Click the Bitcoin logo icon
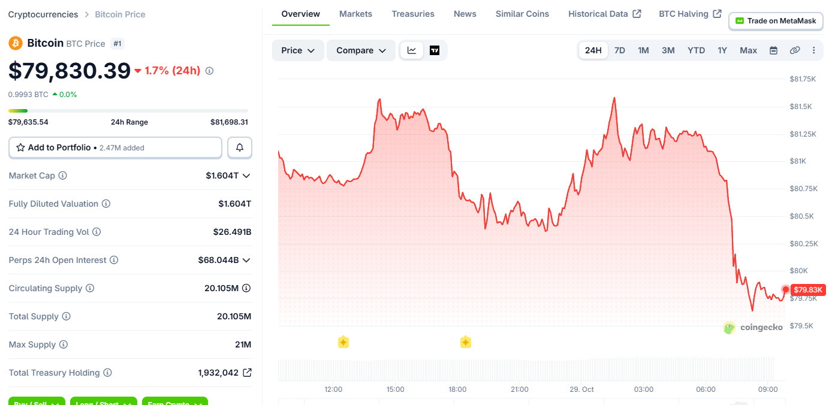The height and width of the screenshot is (405, 829). coord(16,43)
